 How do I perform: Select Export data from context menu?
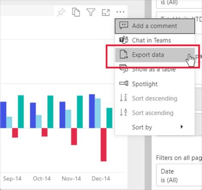(x=155, y=55)
